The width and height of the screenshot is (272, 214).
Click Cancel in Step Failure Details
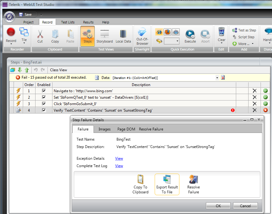click(245, 206)
